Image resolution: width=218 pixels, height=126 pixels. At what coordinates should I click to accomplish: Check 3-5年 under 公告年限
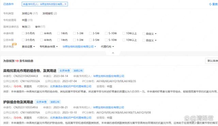[x=91, y=40]
